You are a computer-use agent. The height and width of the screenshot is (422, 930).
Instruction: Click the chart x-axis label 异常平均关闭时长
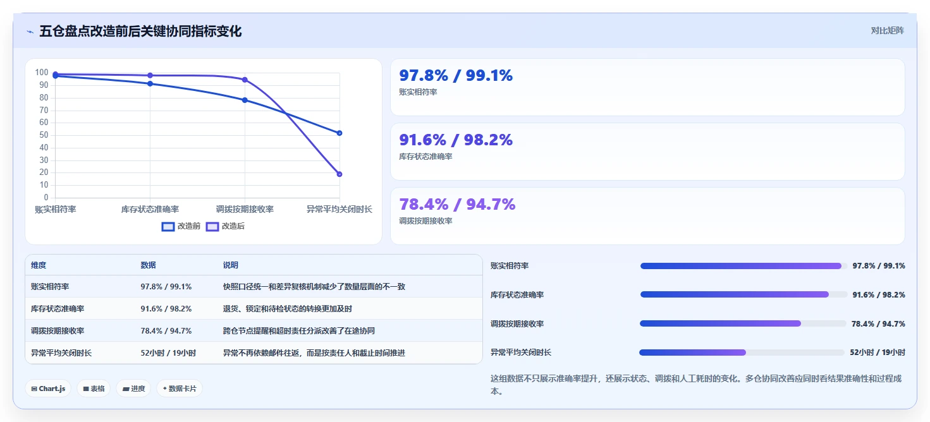pyautogui.click(x=340, y=209)
